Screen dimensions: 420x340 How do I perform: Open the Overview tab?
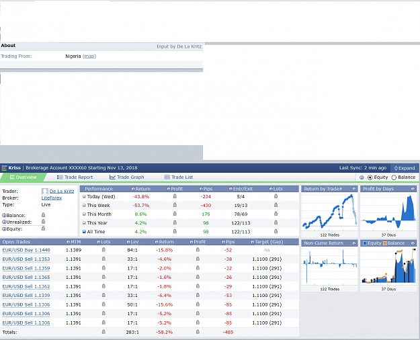click(23, 177)
